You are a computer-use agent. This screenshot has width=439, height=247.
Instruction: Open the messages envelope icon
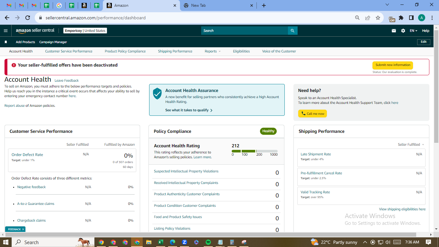(x=394, y=31)
